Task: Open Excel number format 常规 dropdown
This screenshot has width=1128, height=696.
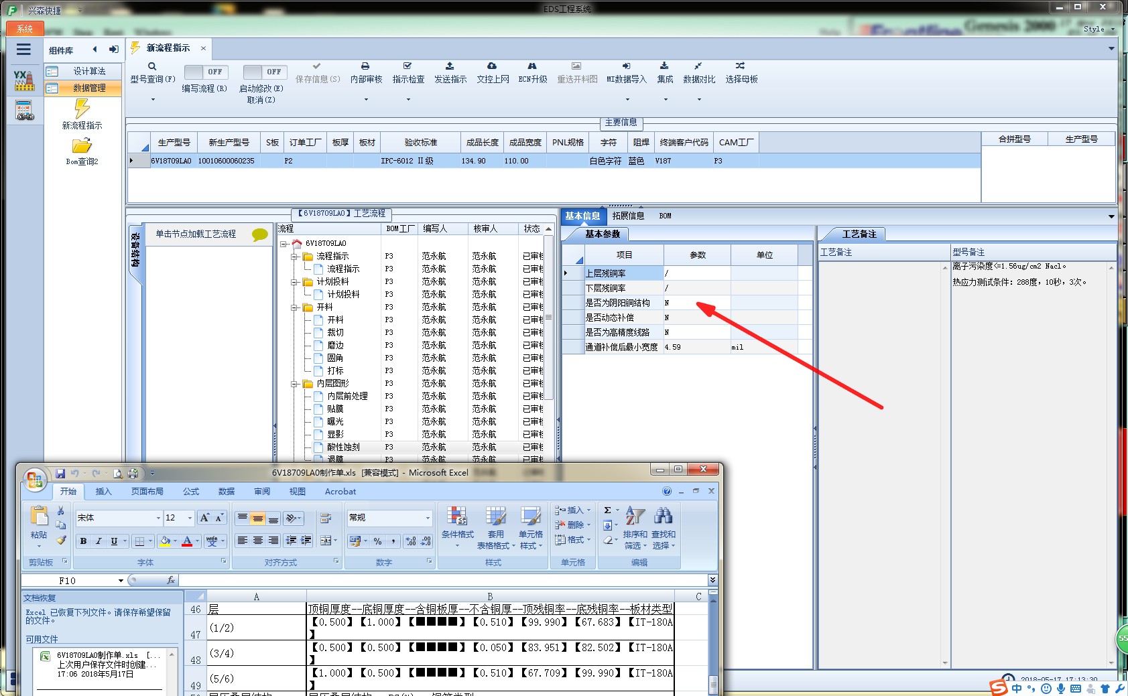Action: tap(428, 518)
